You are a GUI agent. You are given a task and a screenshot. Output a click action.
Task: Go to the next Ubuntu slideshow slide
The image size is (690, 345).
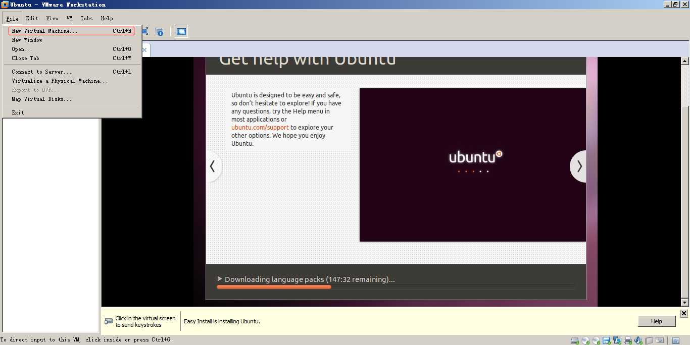(579, 166)
